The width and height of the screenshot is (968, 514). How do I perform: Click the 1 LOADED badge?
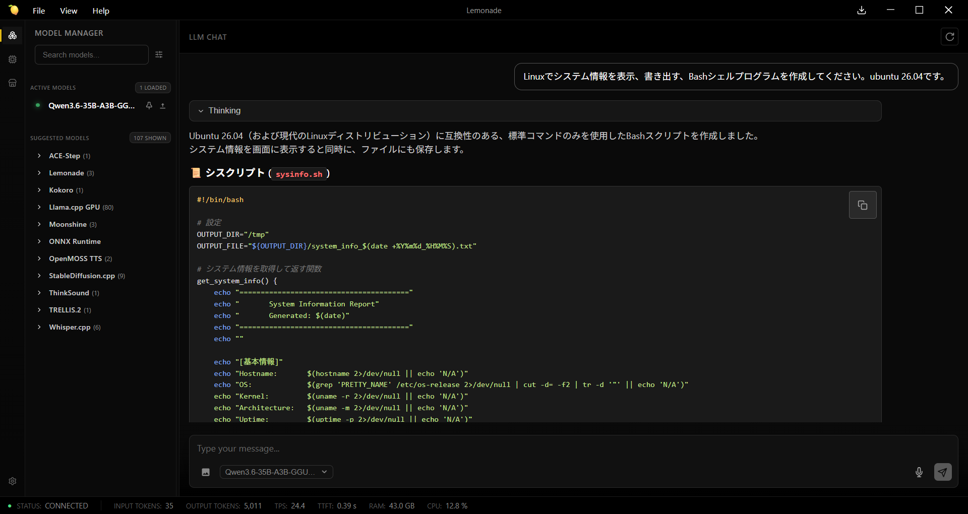point(153,88)
